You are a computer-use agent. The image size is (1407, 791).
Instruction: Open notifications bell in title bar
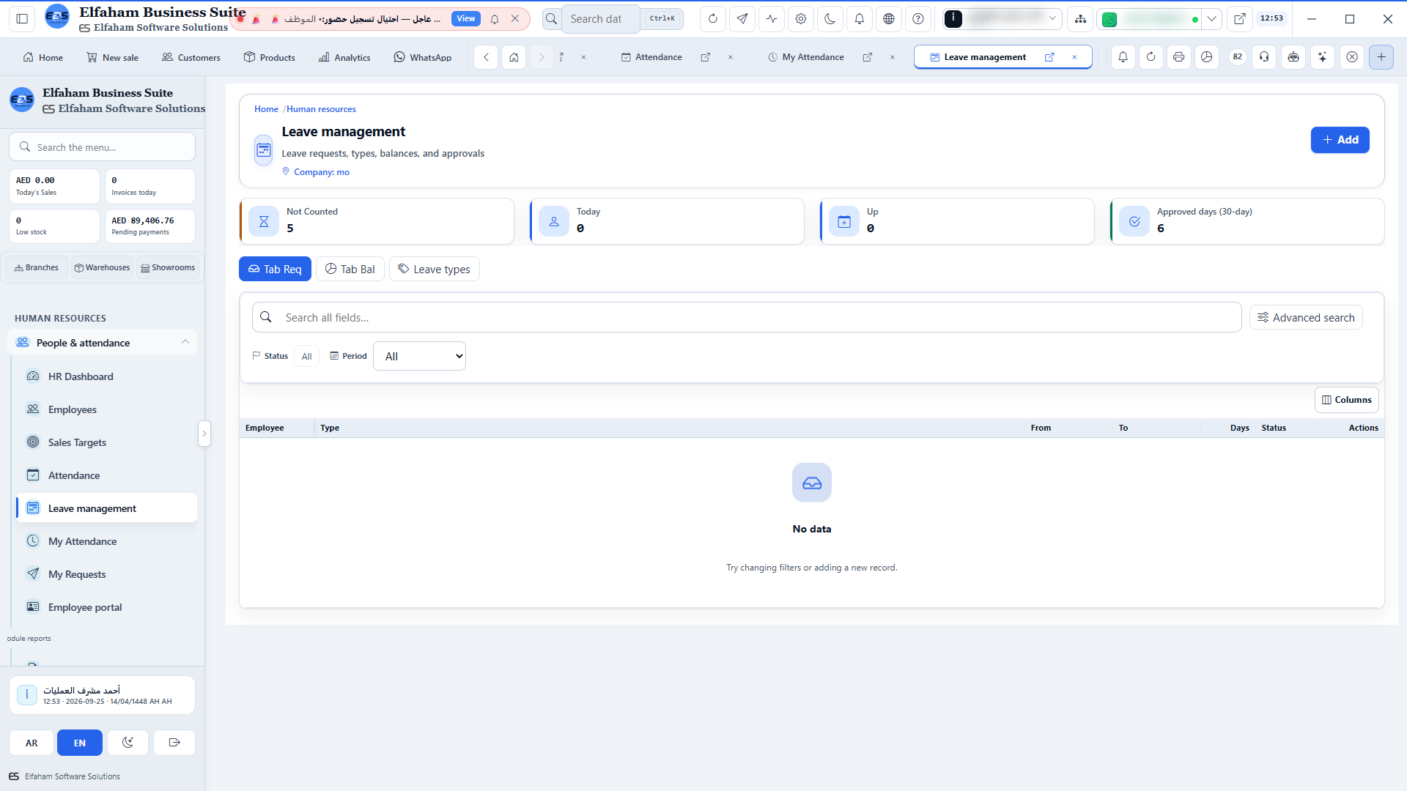[860, 19]
